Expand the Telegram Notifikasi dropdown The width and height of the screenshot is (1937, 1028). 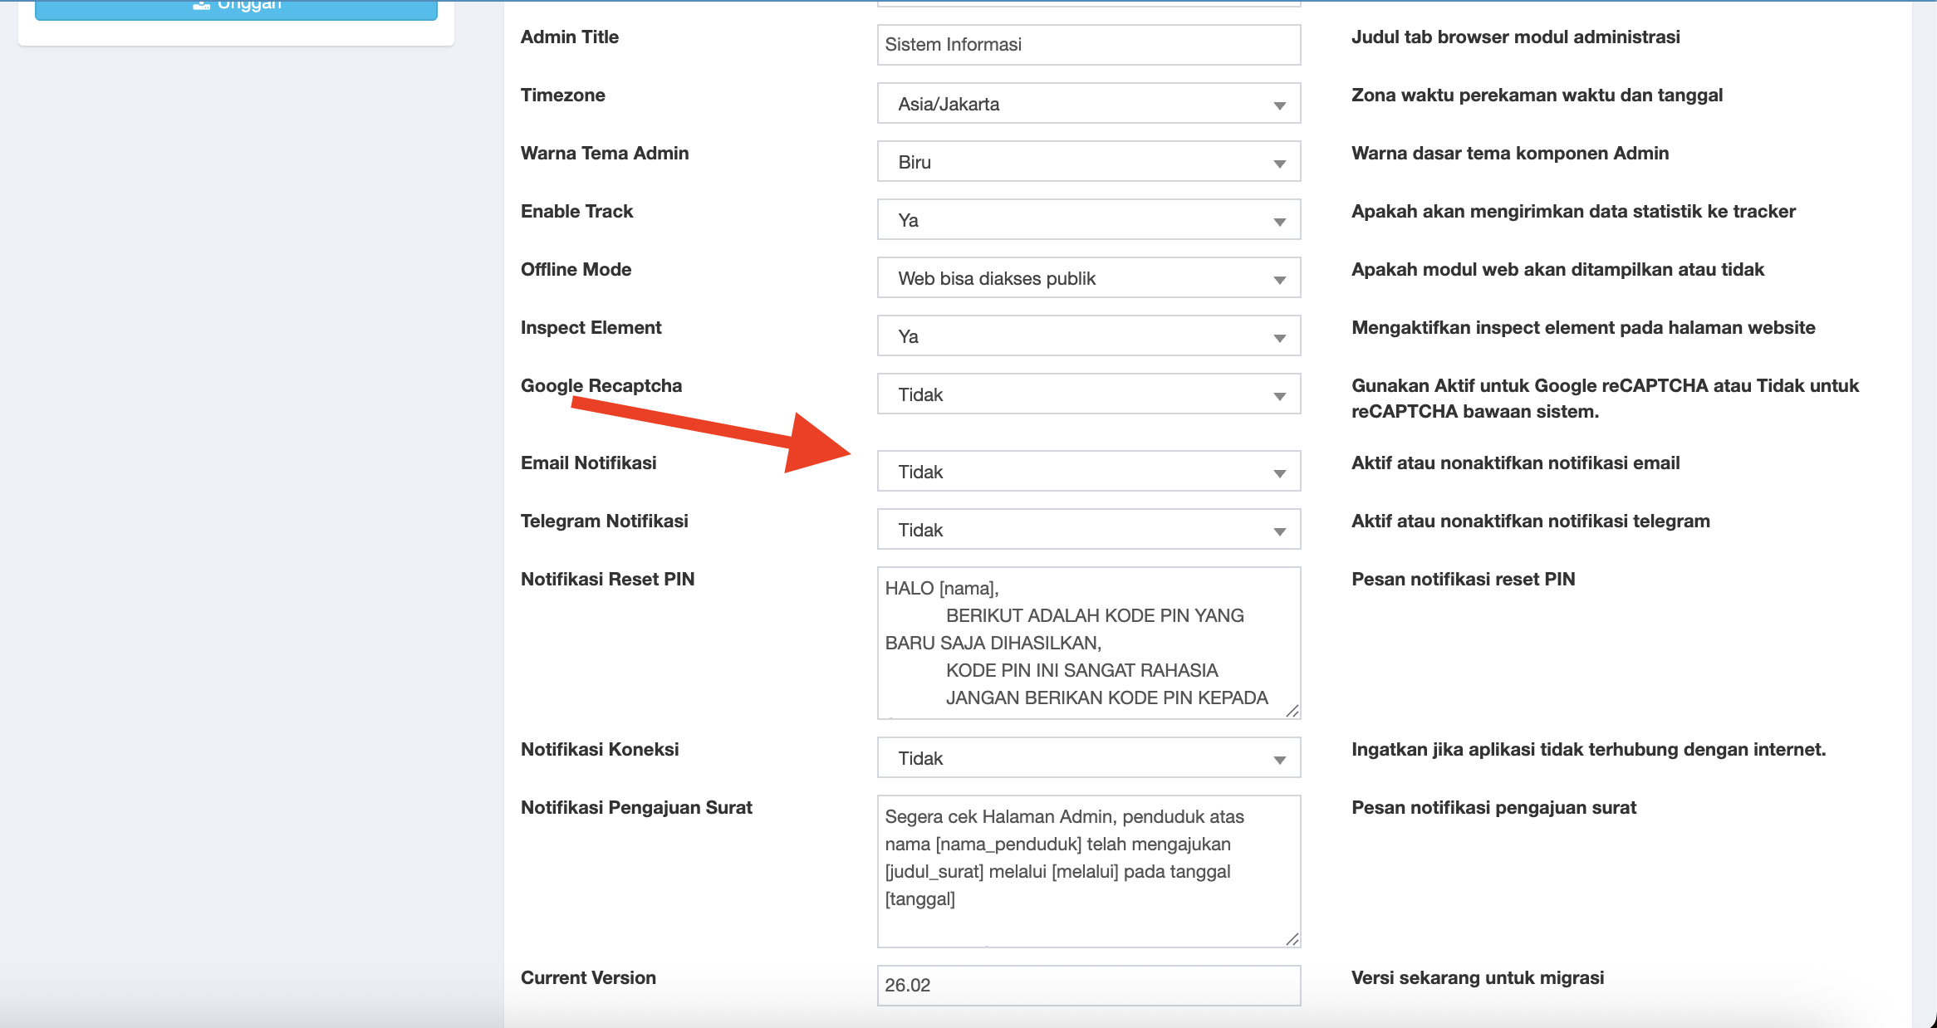1088,530
